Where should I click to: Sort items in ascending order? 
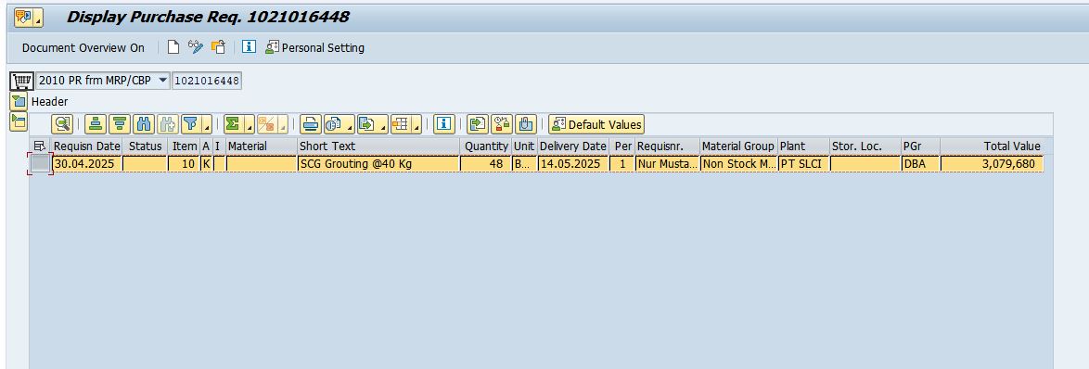96,124
